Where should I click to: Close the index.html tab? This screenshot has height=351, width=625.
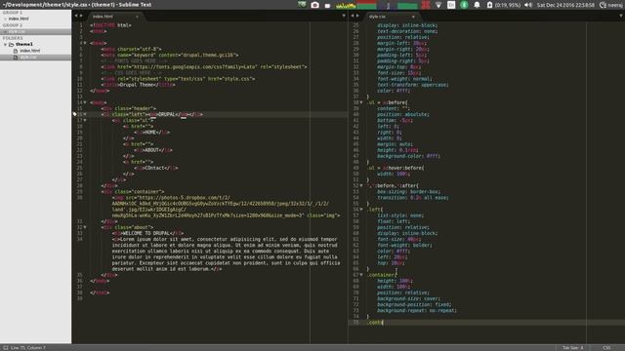click(137, 17)
